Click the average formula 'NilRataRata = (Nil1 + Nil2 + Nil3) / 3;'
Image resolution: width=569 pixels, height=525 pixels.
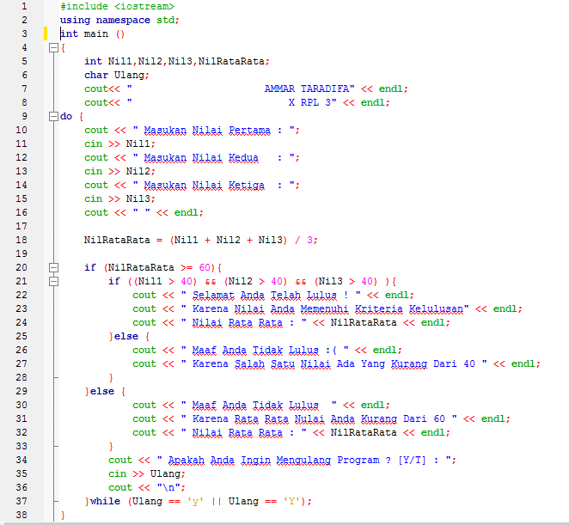[201, 241]
